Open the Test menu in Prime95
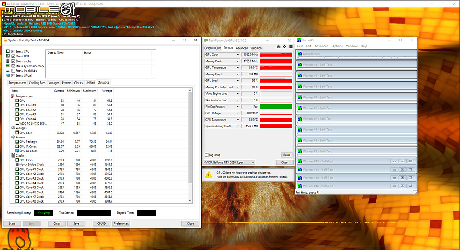The height and width of the screenshot is (250, 460). click(300, 46)
